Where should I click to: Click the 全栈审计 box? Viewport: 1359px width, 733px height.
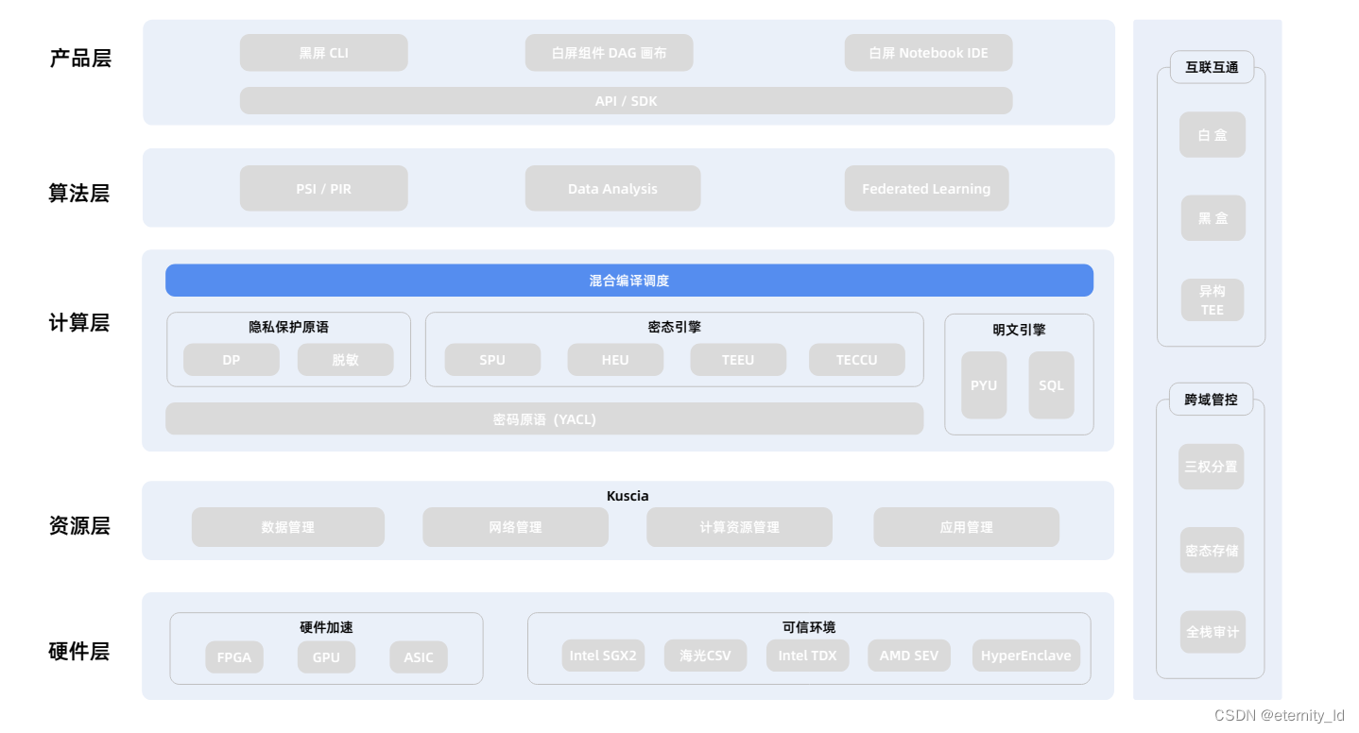click(x=1213, y=632)
